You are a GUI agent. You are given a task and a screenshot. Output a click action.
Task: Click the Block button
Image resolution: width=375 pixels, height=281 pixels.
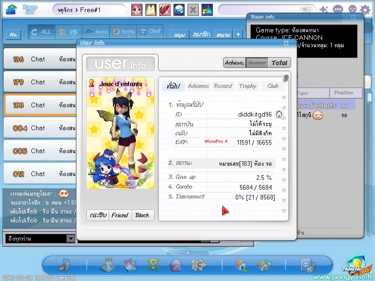click(142, 215)
